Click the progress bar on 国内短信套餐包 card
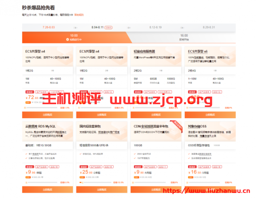 click(x=95, y=182)
